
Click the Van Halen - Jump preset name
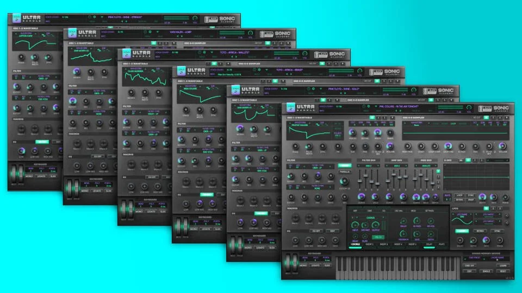pos(181,32)
